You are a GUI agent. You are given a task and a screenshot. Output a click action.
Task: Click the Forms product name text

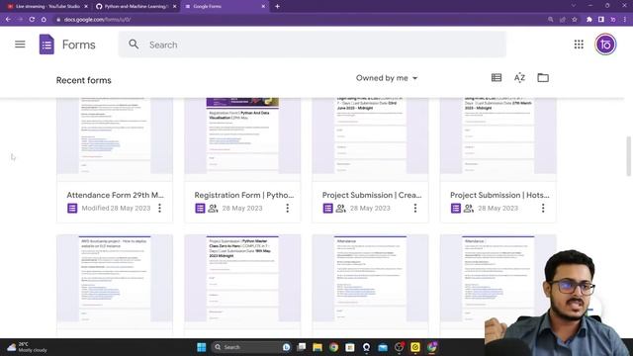click(x=79, y=44)
